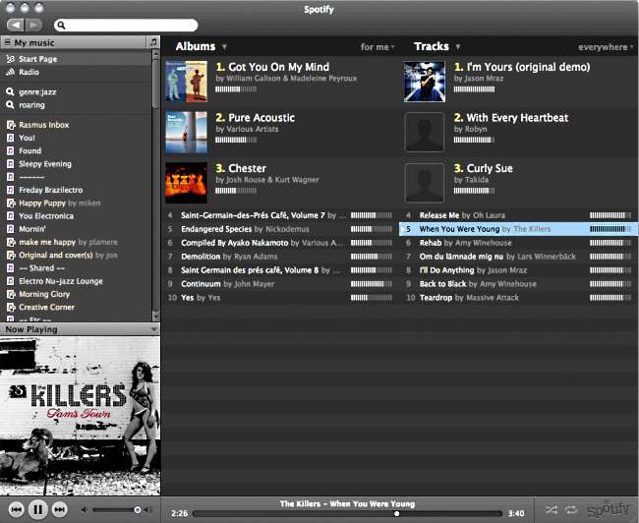Open the Albums dropdown arrow
The image size is (639, 523).
click(224, 47)
